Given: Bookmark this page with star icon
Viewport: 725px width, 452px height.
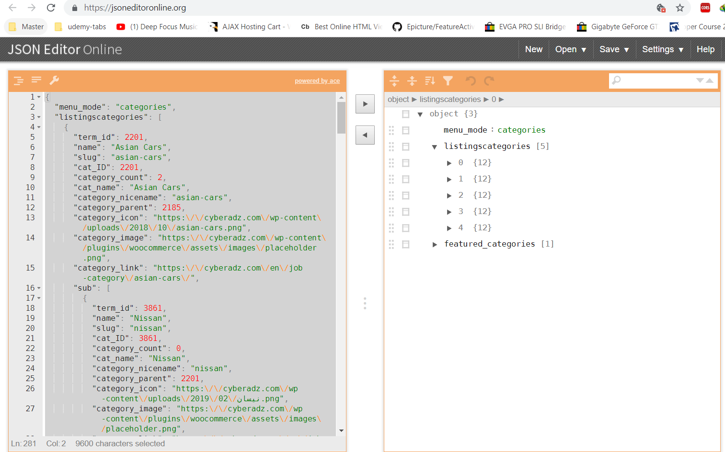Looking at the screenshot, I should (680, 8).
